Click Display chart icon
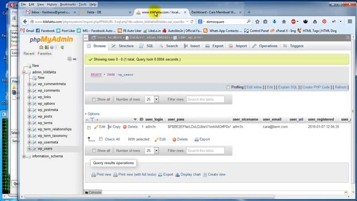Viewport: 357px width, 201px height. [177, 175]
